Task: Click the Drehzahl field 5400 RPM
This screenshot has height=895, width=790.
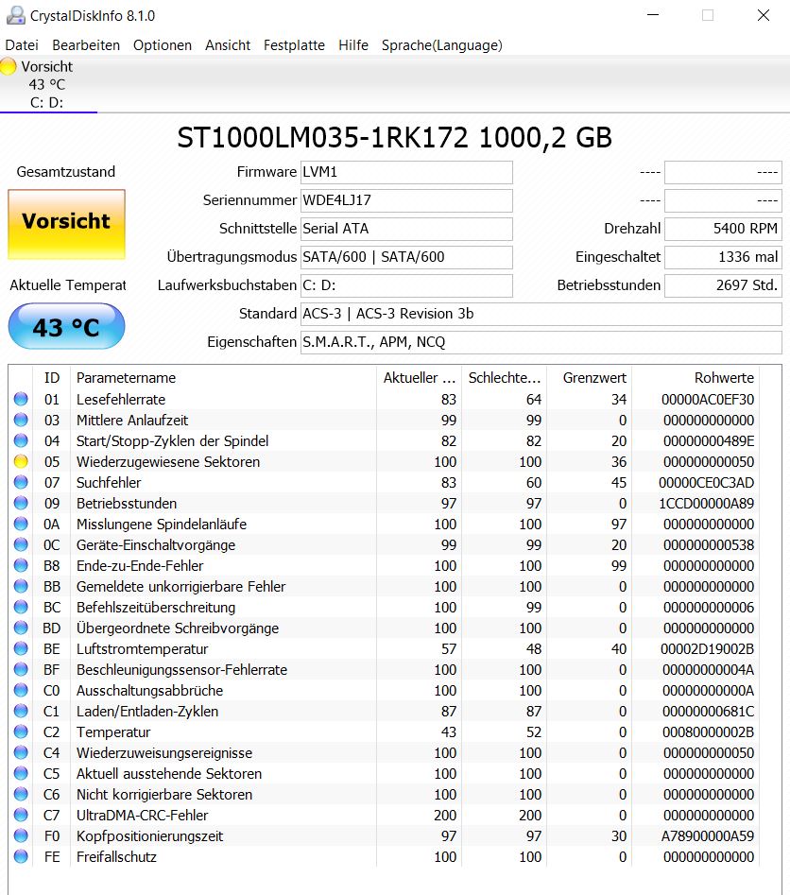Action: click(x=723, y=229)
